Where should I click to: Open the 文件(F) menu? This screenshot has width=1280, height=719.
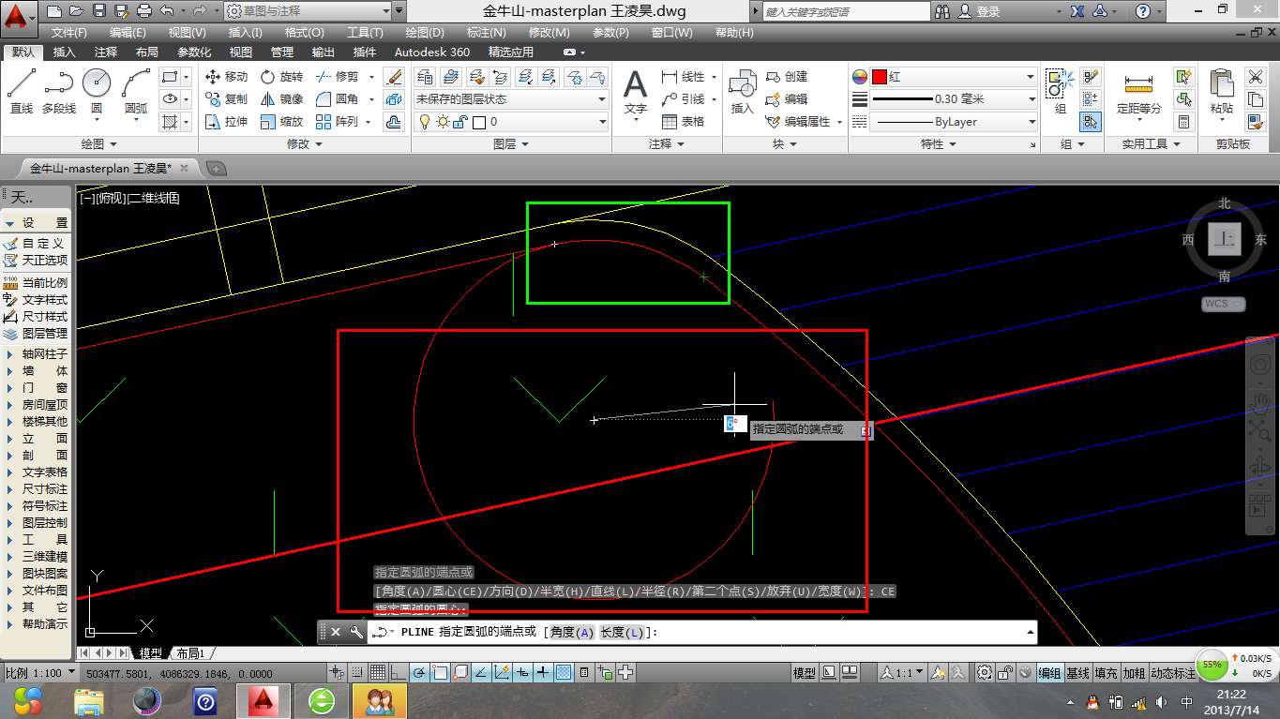click(x=69, y=32)
